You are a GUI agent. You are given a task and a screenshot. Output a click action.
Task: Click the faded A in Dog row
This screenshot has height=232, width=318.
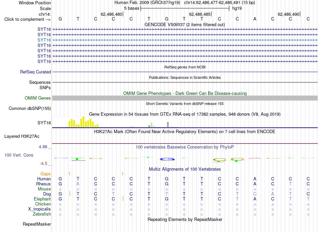(272, 194)
